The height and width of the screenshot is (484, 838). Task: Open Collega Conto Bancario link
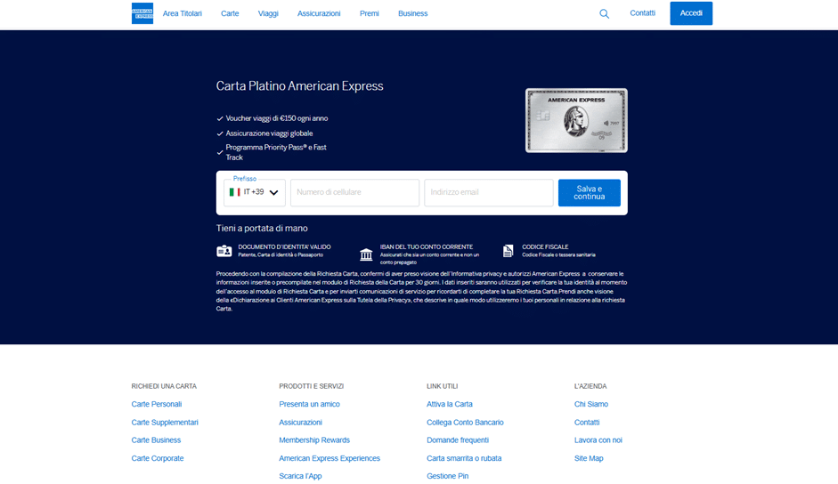coord(465,422)
